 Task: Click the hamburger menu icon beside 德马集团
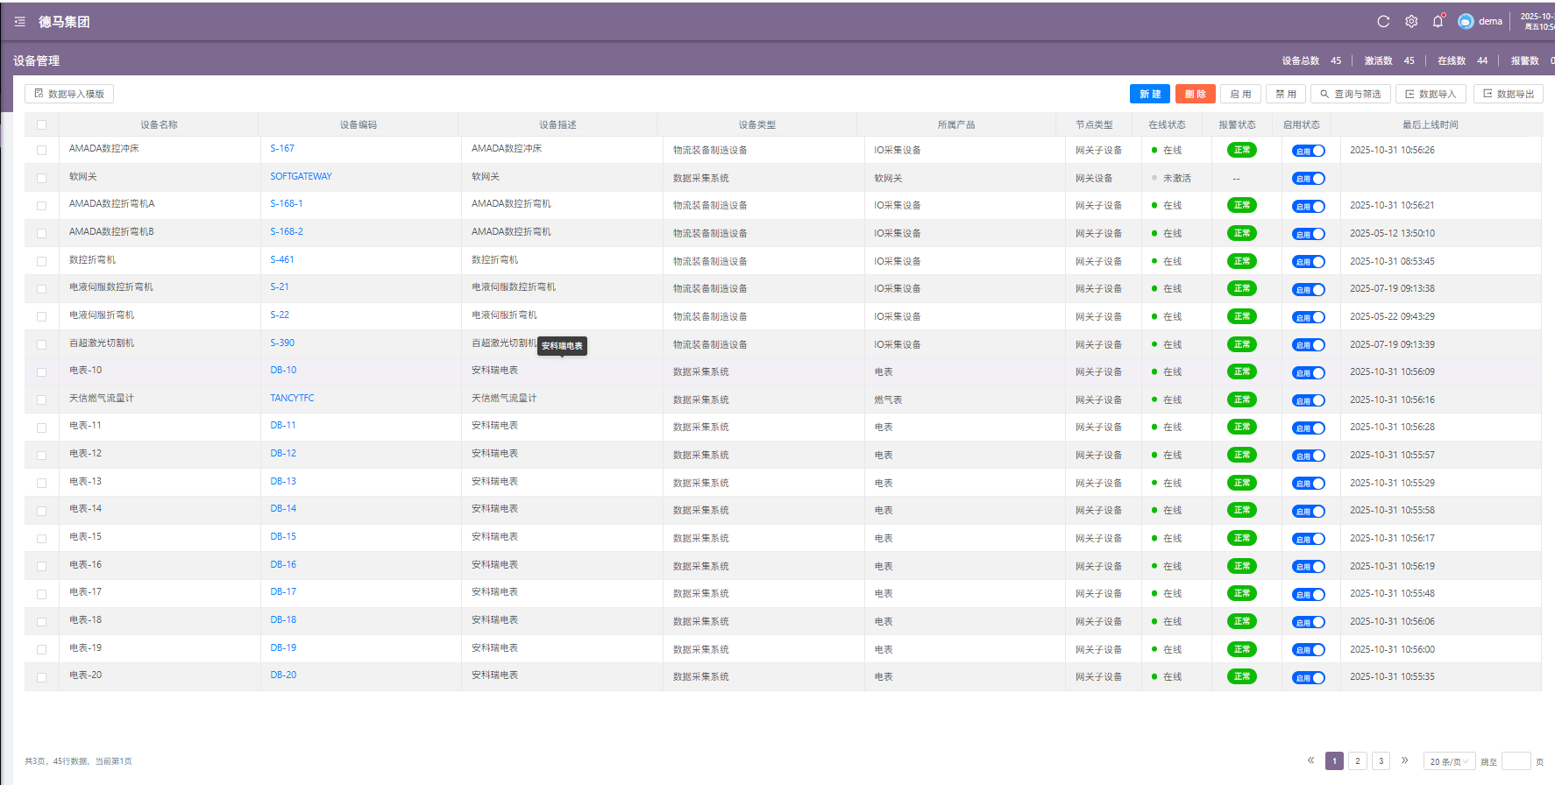click(20, 22)
